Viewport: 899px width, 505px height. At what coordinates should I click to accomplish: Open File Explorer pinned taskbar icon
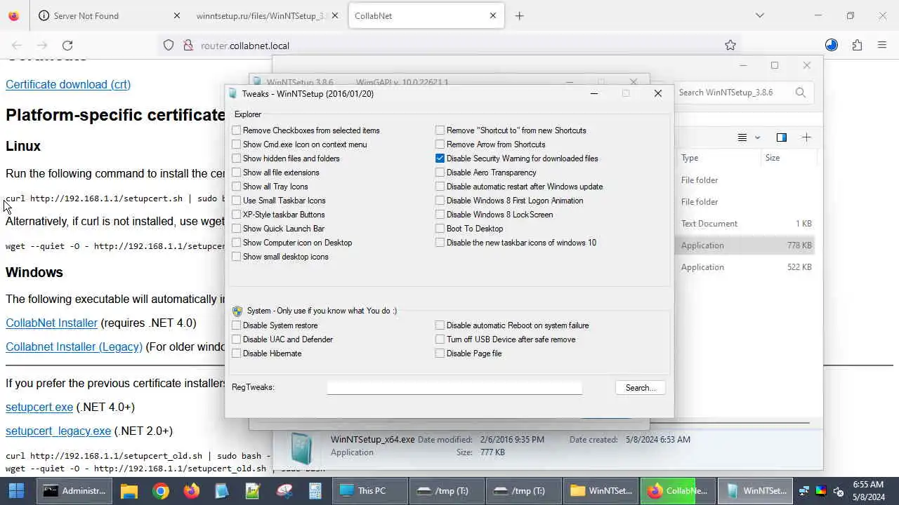pos(129,491)
